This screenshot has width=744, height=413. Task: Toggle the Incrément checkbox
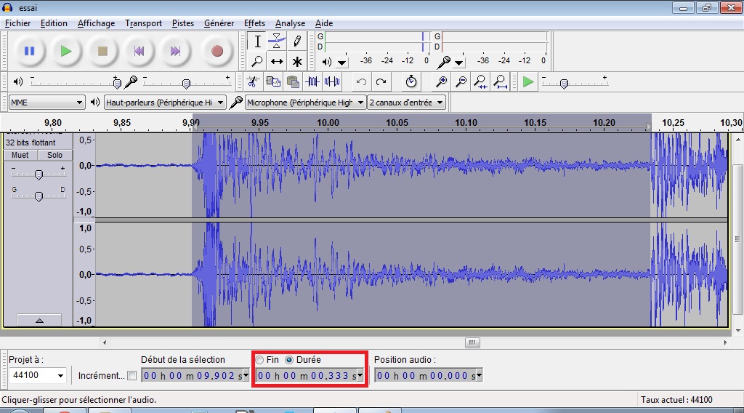132,375
